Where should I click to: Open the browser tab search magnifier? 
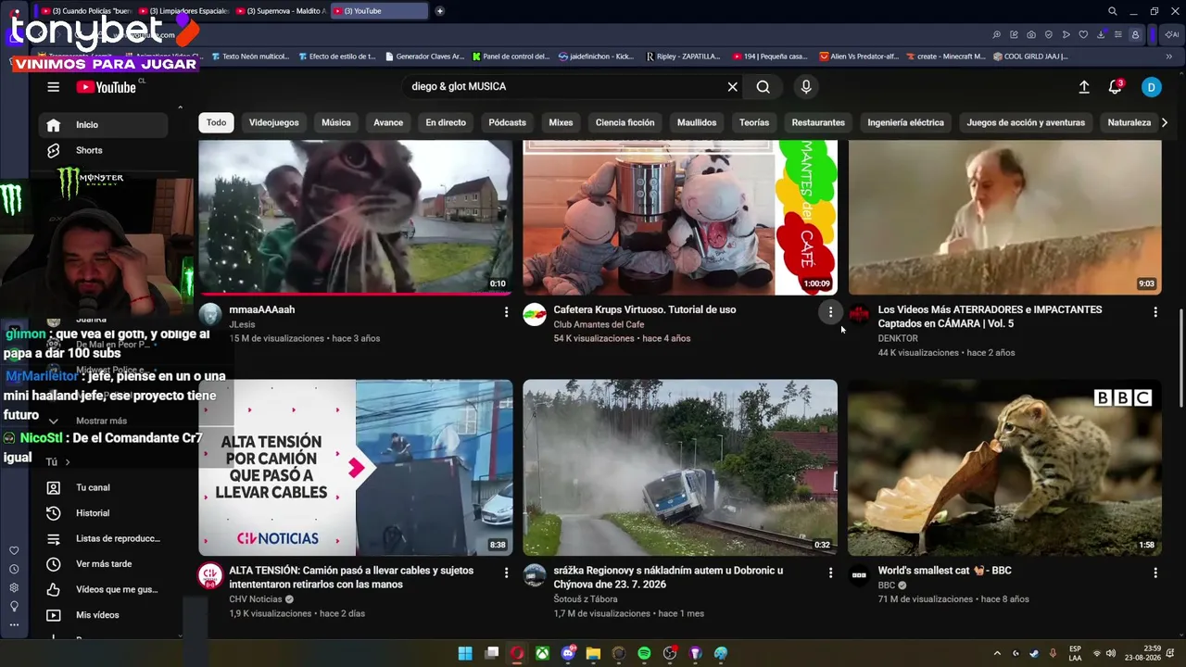pyautogui.click(x=1113, y=11)
